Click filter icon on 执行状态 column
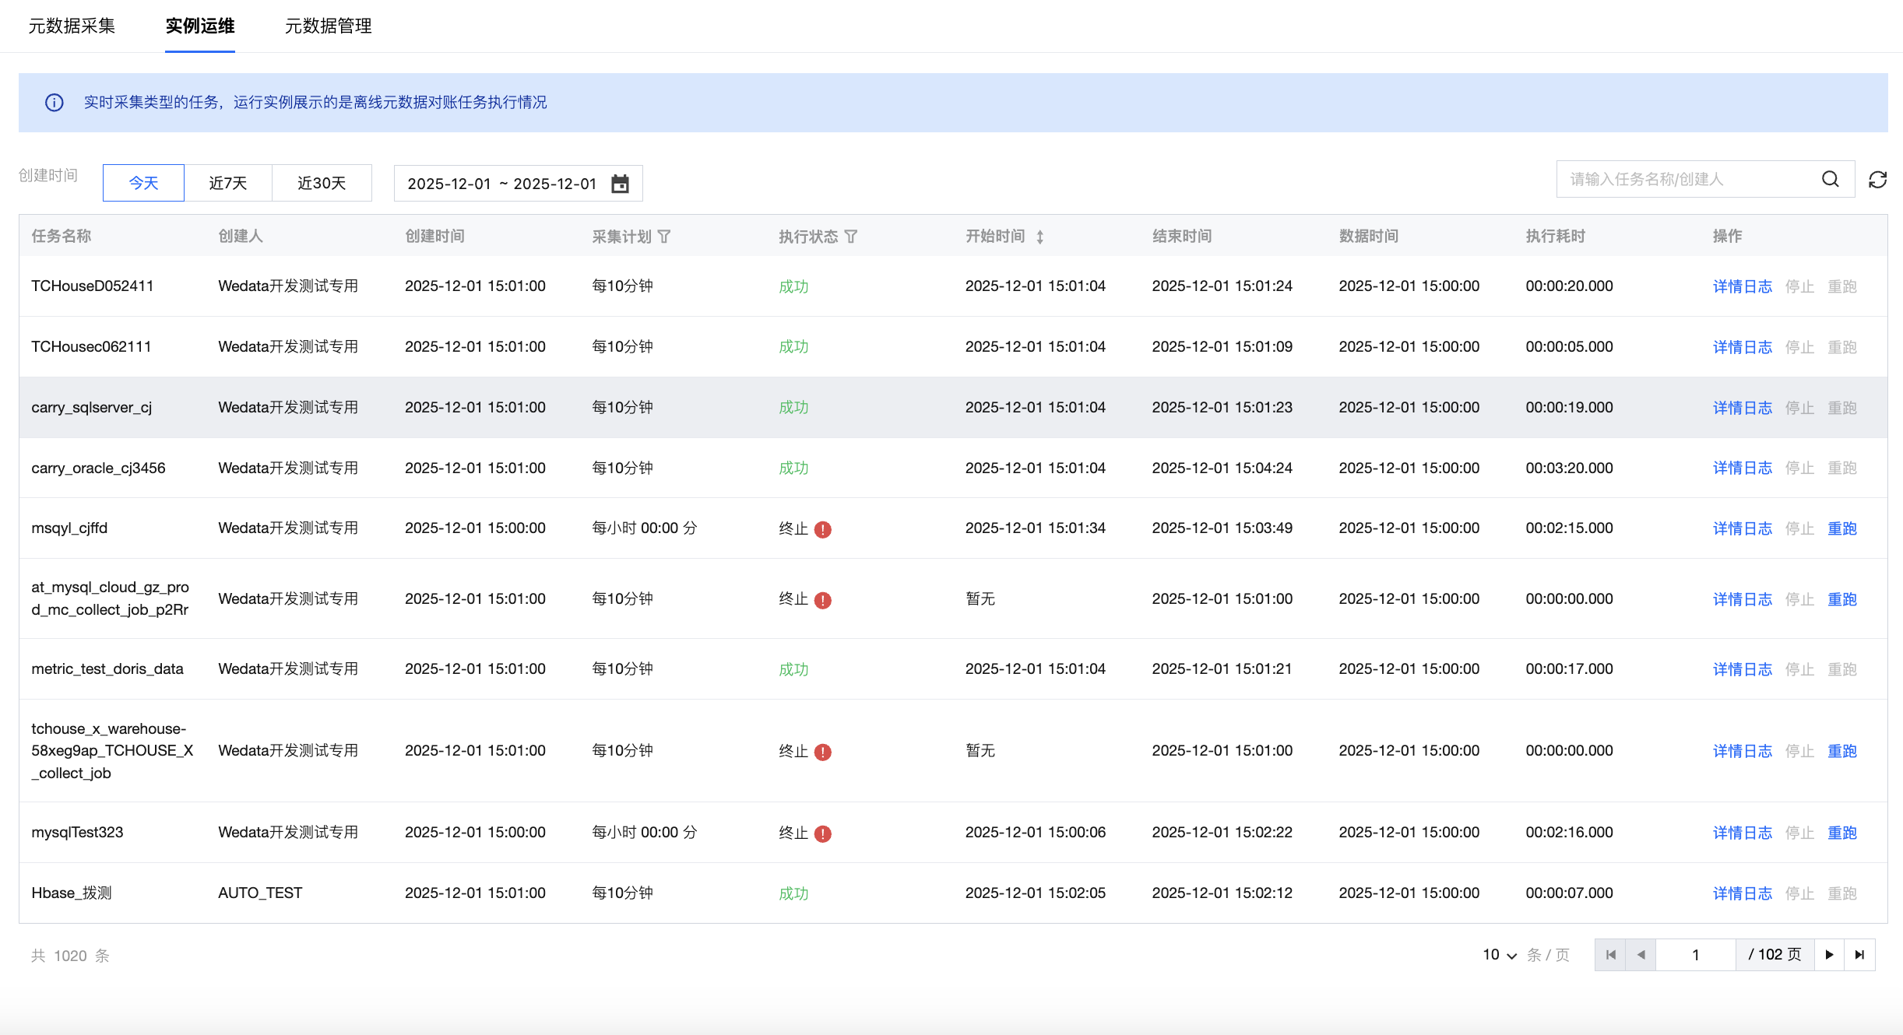Screen dimensions: 1903x1035 click(x=851, y=237)
